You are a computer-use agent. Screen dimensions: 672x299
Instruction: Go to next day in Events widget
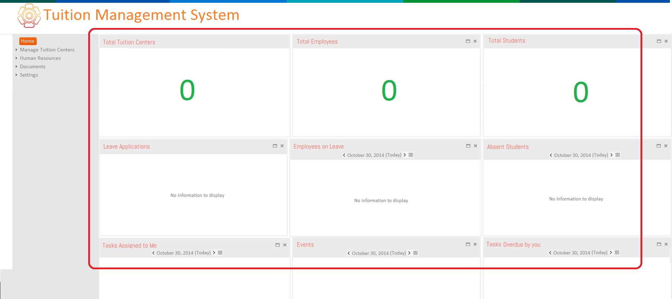click(x=409, y=253)
